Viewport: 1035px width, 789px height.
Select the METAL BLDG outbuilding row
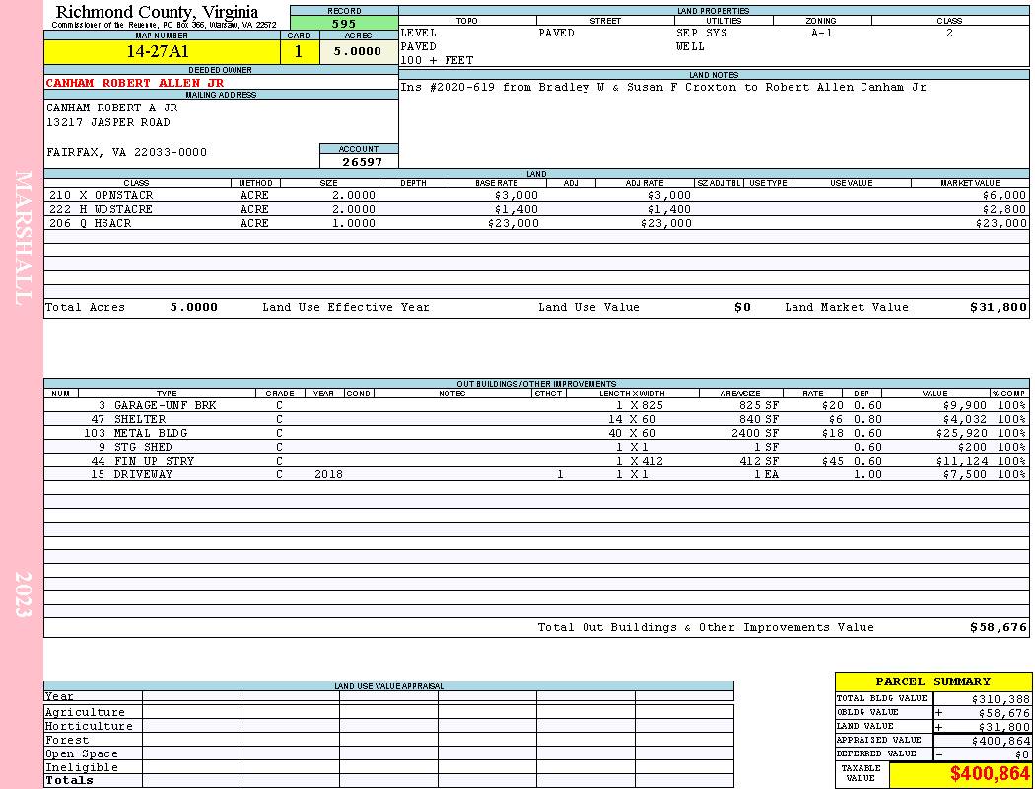pyautogui.click(x=536, y=433)
